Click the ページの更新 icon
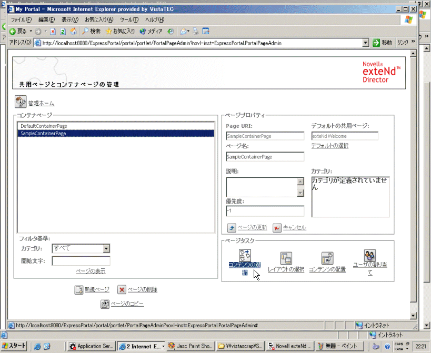431x353 pixels. [232, 228]
